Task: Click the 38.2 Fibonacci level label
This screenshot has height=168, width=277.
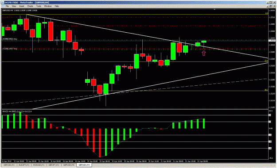Action: tap(266, 90)
